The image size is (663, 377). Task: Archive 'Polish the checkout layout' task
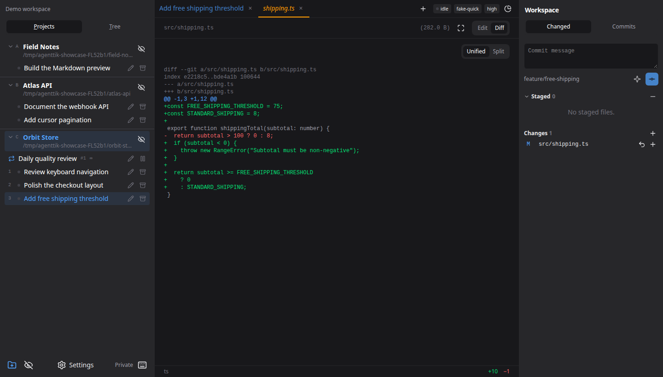click(x=143, y=185)
